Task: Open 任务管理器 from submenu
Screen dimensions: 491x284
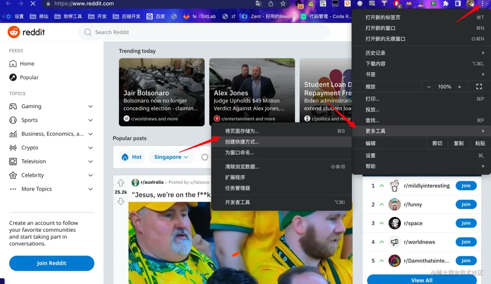Action: tap(281, 188)
